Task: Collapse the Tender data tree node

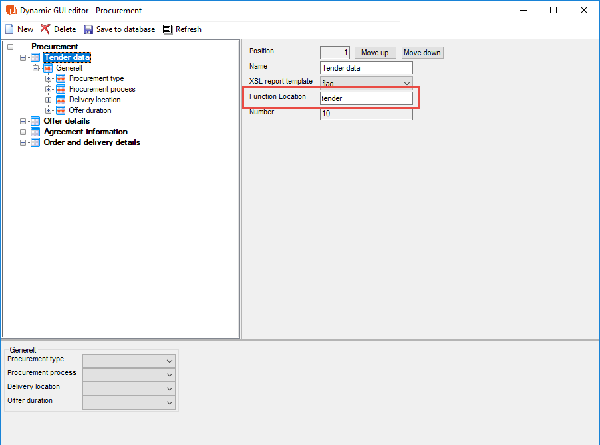Action: point(24,57)
